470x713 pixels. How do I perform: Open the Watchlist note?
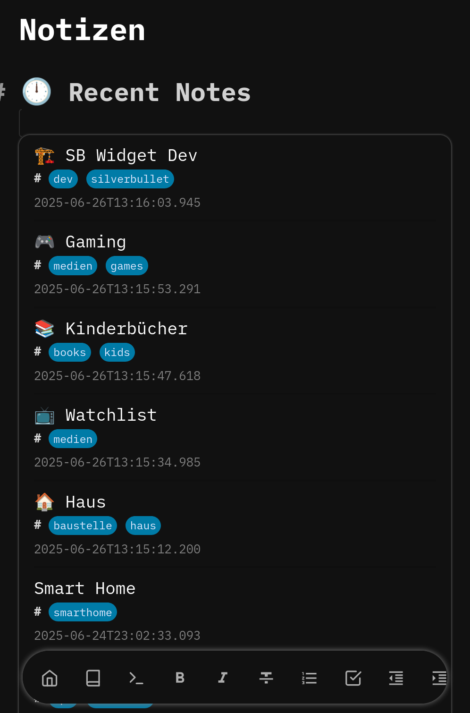(111, 415)
